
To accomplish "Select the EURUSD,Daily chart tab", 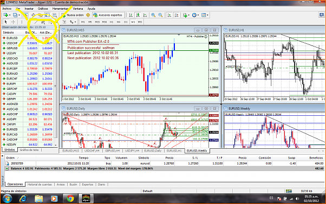I will [153, 150].
